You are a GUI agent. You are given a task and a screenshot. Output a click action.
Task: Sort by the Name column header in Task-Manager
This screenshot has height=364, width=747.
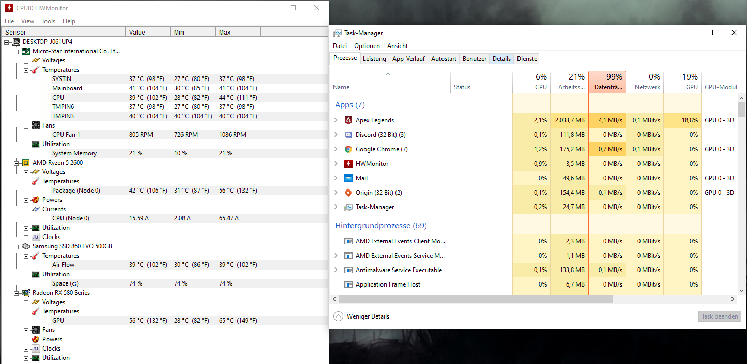(x=390, y=82)
